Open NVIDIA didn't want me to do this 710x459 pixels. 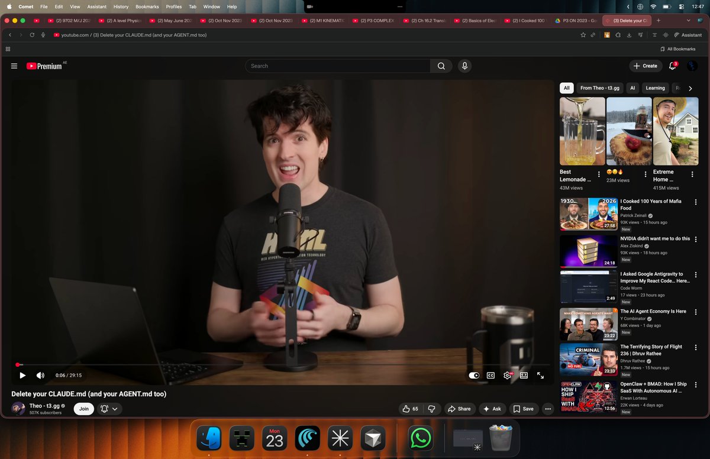pyautogui.click(x=655, y=238)
